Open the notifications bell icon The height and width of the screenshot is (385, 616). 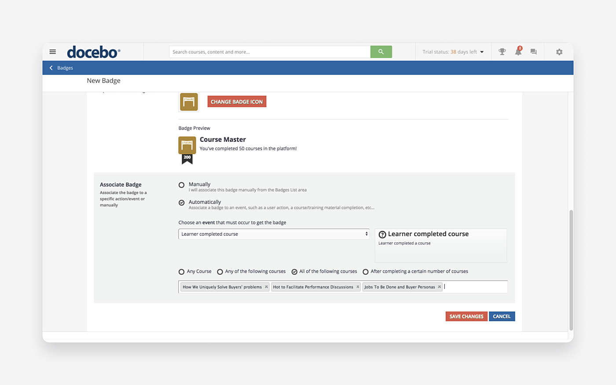(x=518, y=52)
